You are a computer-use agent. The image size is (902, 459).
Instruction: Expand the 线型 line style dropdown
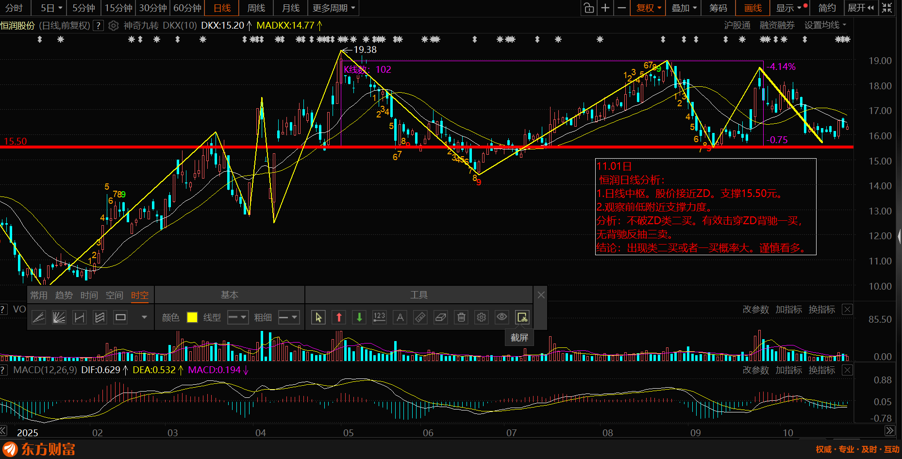click(238, 317)
